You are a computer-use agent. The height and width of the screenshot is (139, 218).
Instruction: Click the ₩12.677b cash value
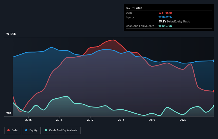pos(165,26)
